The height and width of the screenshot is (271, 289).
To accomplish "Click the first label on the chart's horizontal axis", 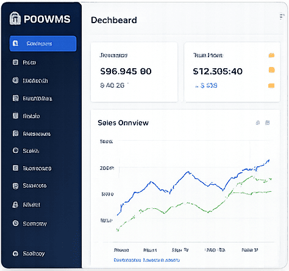I will point(121,250).
